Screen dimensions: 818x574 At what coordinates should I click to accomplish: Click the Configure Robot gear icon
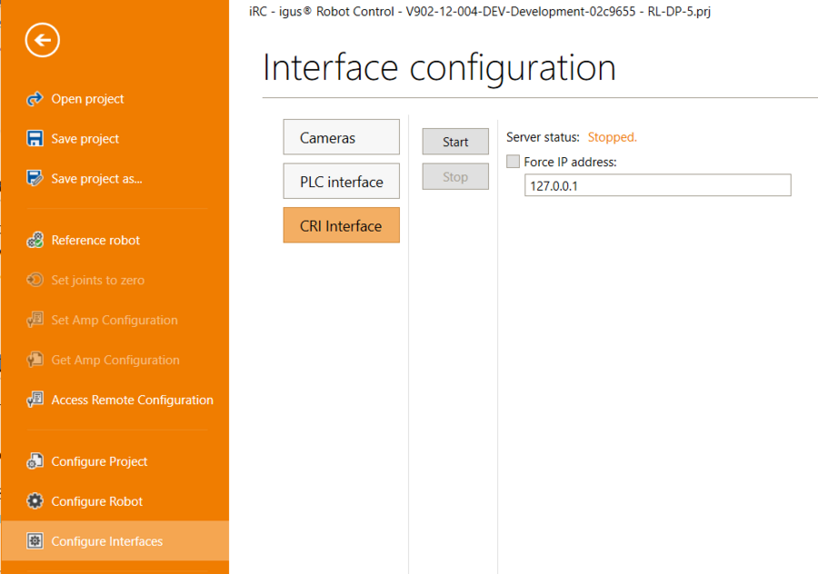coord(35,501)
